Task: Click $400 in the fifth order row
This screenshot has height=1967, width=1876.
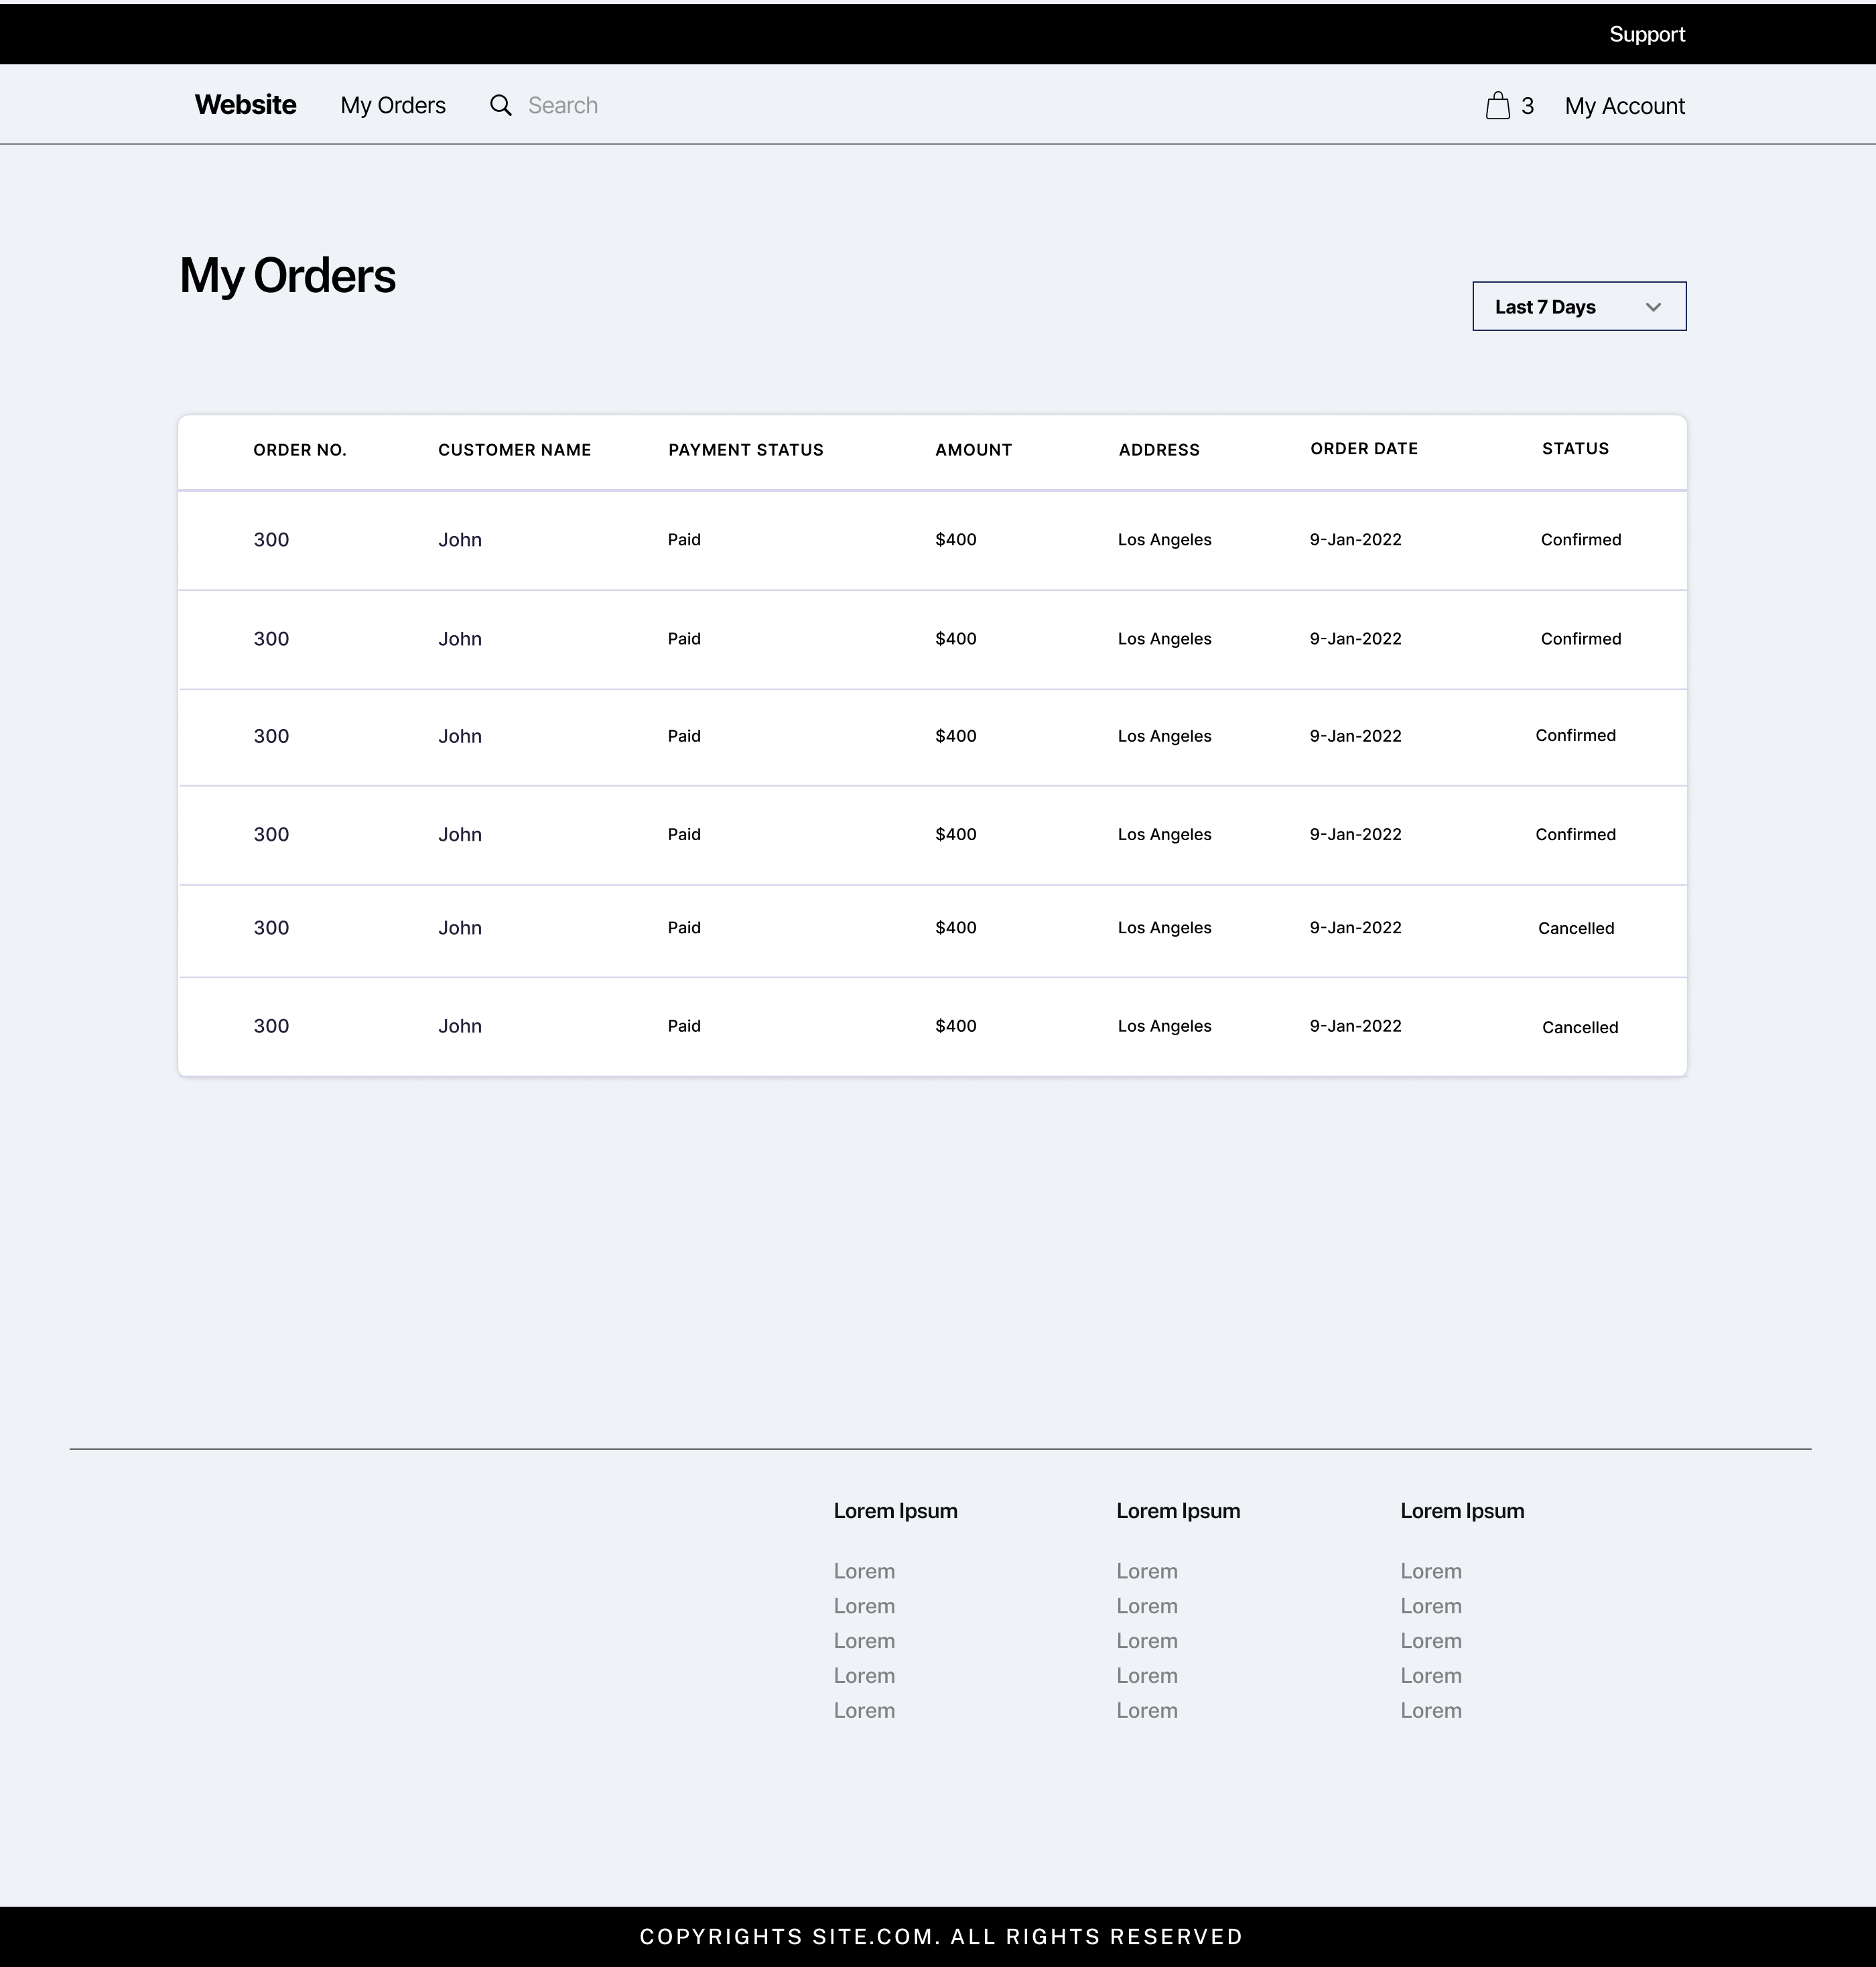Action: [956, 928]
